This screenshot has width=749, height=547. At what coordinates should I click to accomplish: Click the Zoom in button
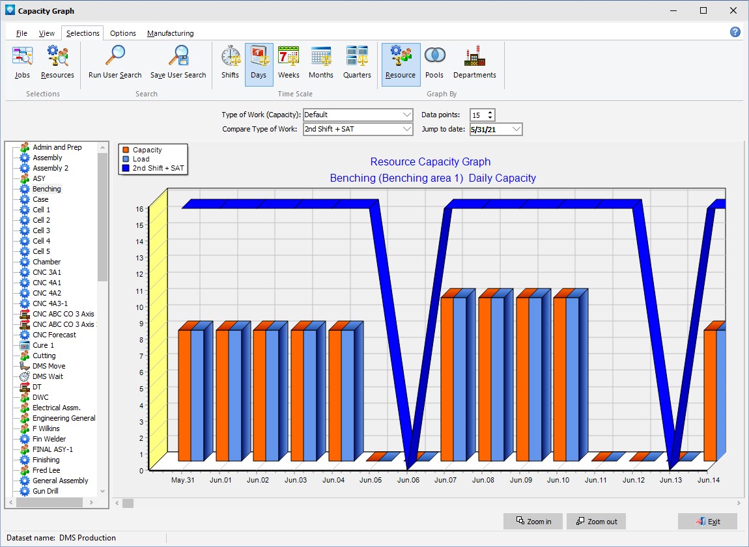click(x=533, y=522)
